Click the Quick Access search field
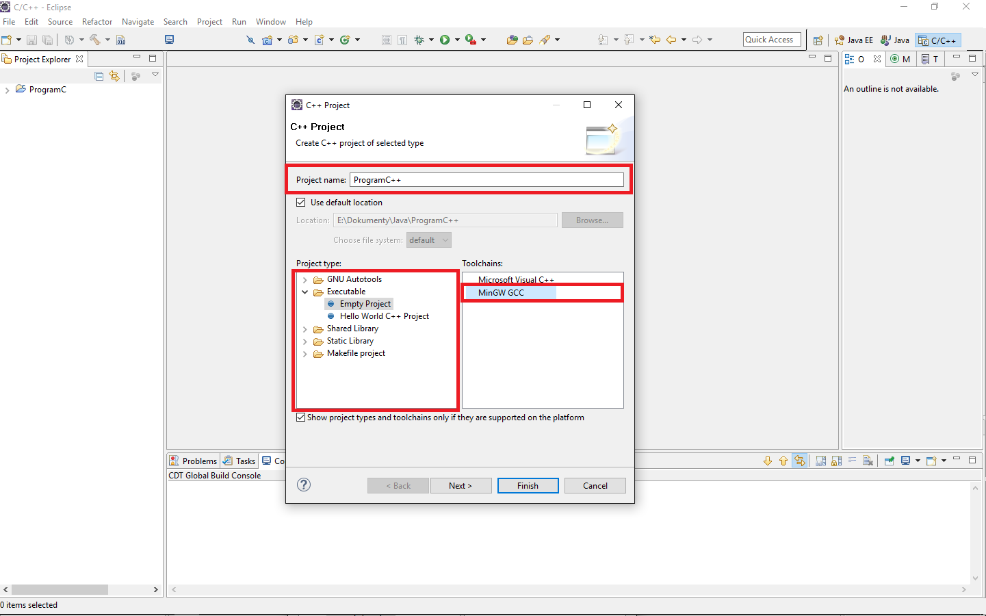The image size is (986, 616). (772, 40)
